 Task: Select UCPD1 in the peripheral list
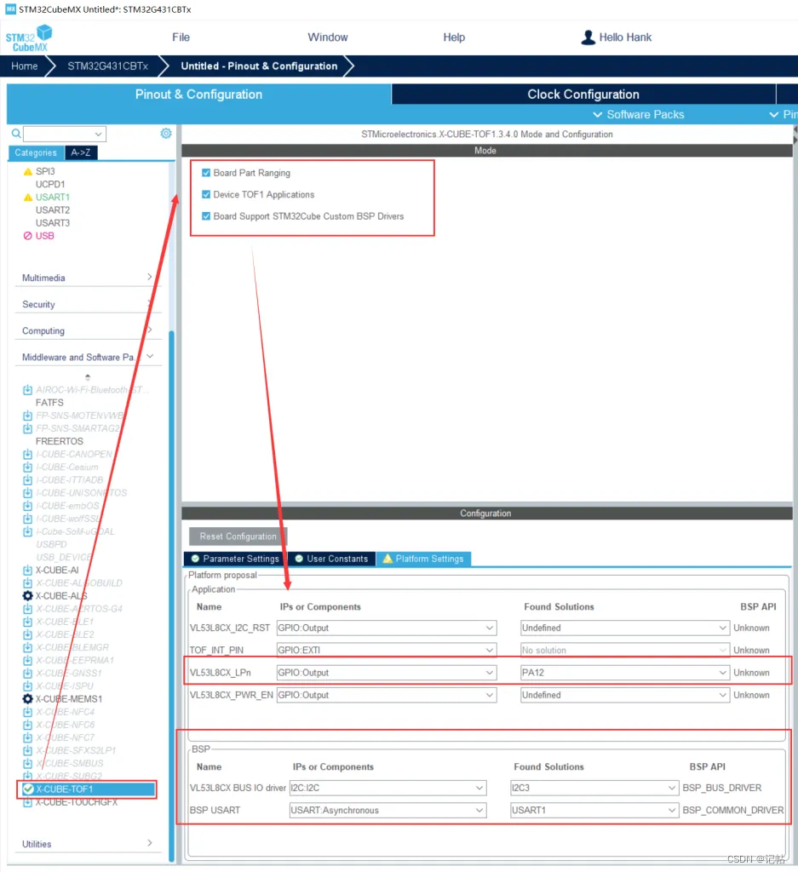click(50, 184)
